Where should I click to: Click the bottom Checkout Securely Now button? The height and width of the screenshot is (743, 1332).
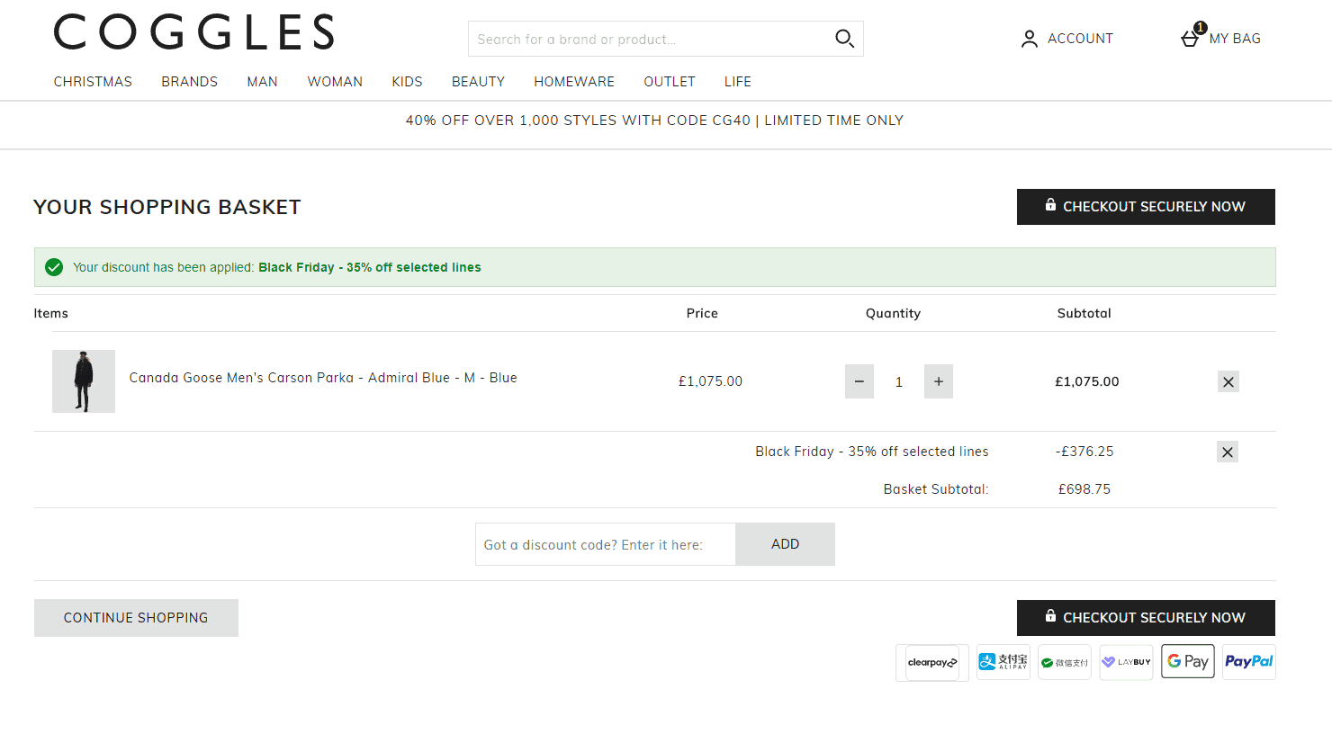click(1146, 618)
